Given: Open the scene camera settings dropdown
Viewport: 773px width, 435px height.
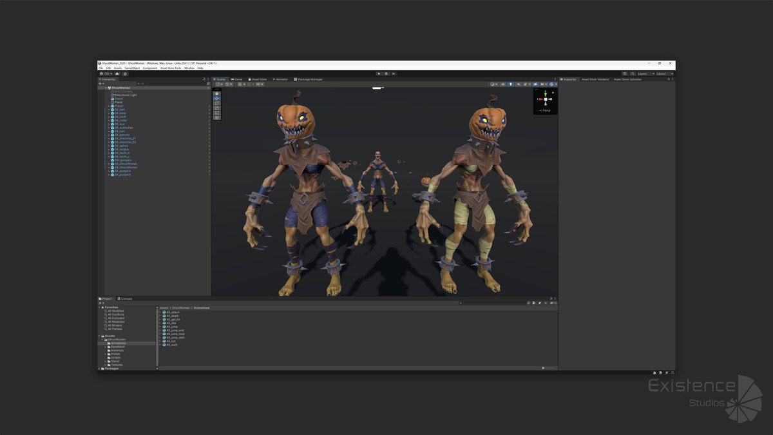Looking at the screenshot, I should (x=544, y=84).
